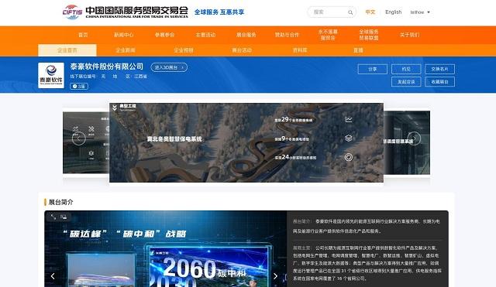Click the circular target icon on the banner
Viewport: 496px width, 287px height.
[349, 157]
